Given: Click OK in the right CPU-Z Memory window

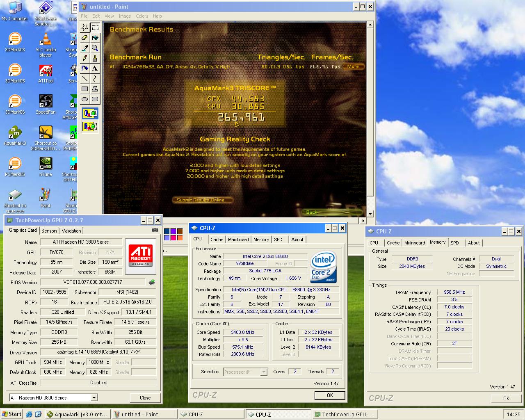Looking at the screenshot, I should coord(506,398).
